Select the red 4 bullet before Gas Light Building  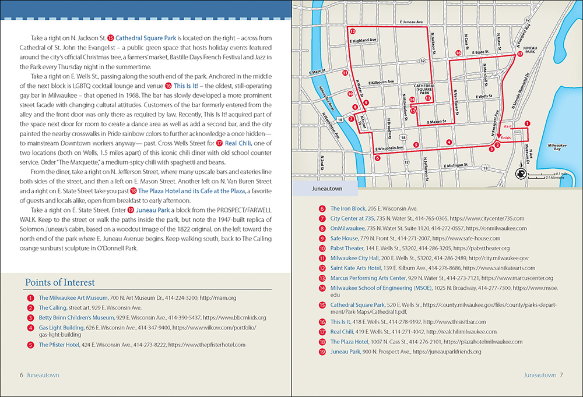coord(30,328)
